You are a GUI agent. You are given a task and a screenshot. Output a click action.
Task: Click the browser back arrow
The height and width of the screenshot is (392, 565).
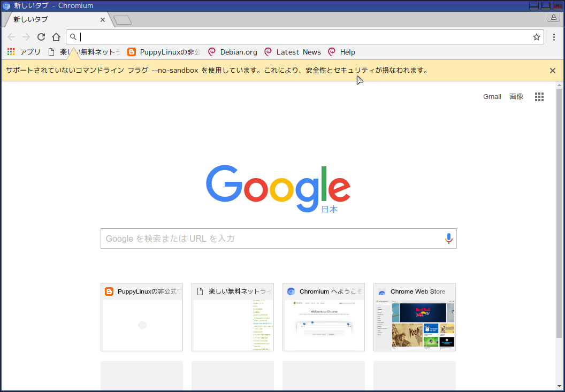[11, 37]
